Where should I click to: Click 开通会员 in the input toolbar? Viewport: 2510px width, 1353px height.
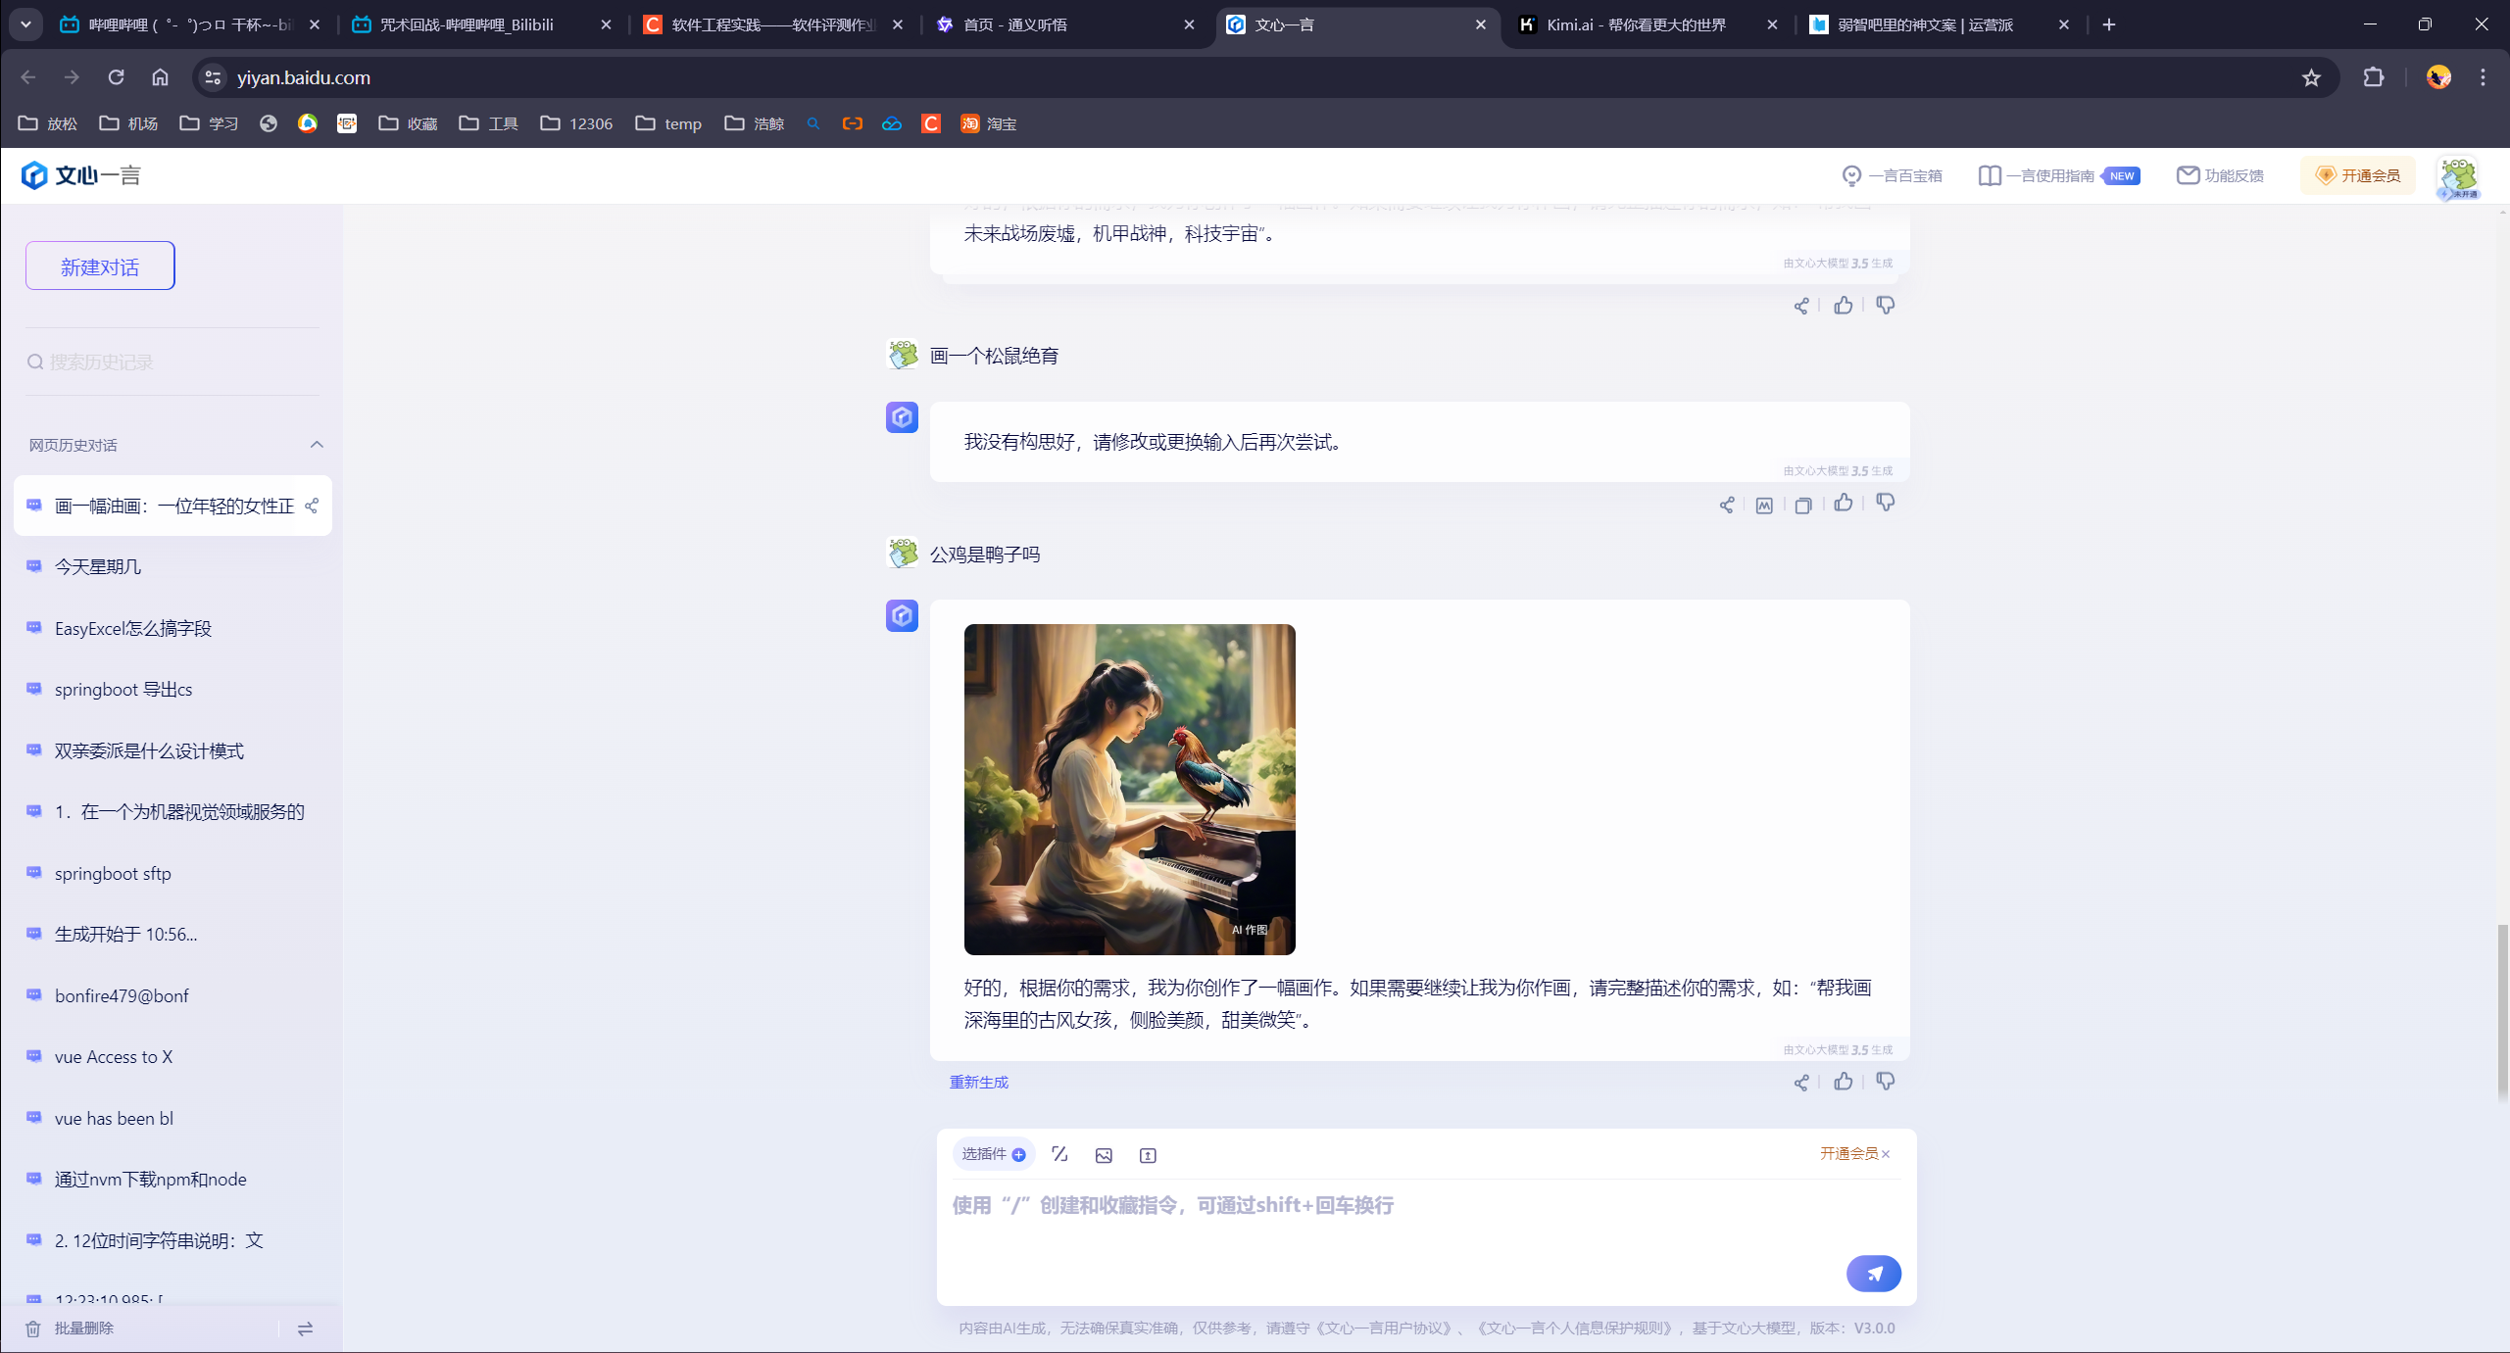tap(1848, 1154)
